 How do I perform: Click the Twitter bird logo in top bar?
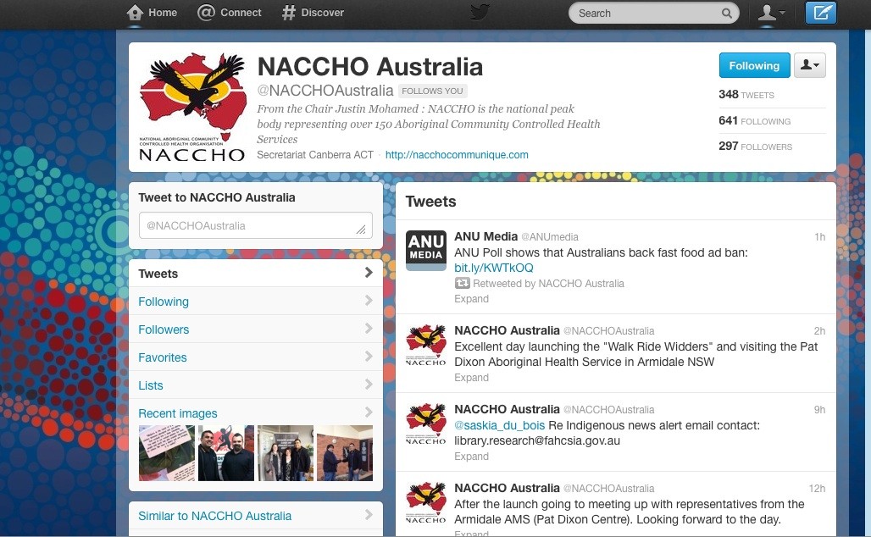pyautogui.click(x=480, y=12)
